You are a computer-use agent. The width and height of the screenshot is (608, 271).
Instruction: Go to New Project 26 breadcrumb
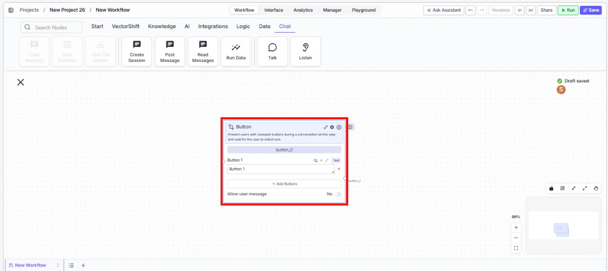67,10
